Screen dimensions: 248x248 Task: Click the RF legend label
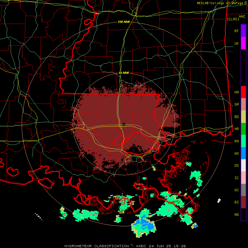236,31
